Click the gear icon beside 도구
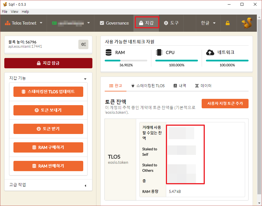Viewport: 262px width, 206px height. click(x=166, y=23)
